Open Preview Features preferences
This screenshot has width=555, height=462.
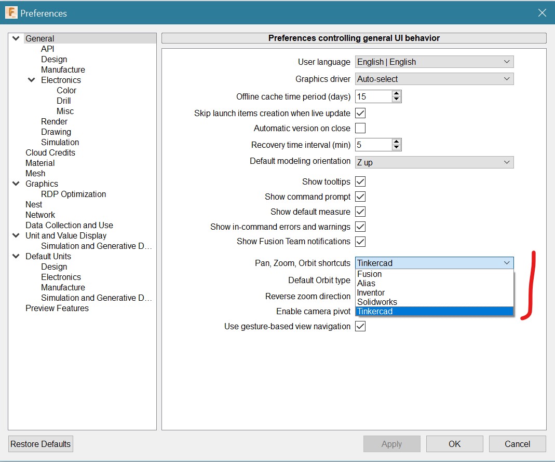57,308
